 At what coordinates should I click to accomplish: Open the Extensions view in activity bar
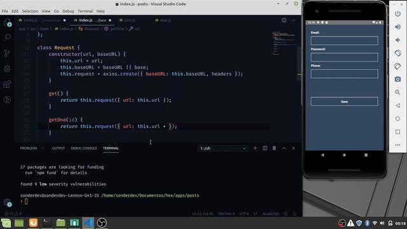point(7,84)
